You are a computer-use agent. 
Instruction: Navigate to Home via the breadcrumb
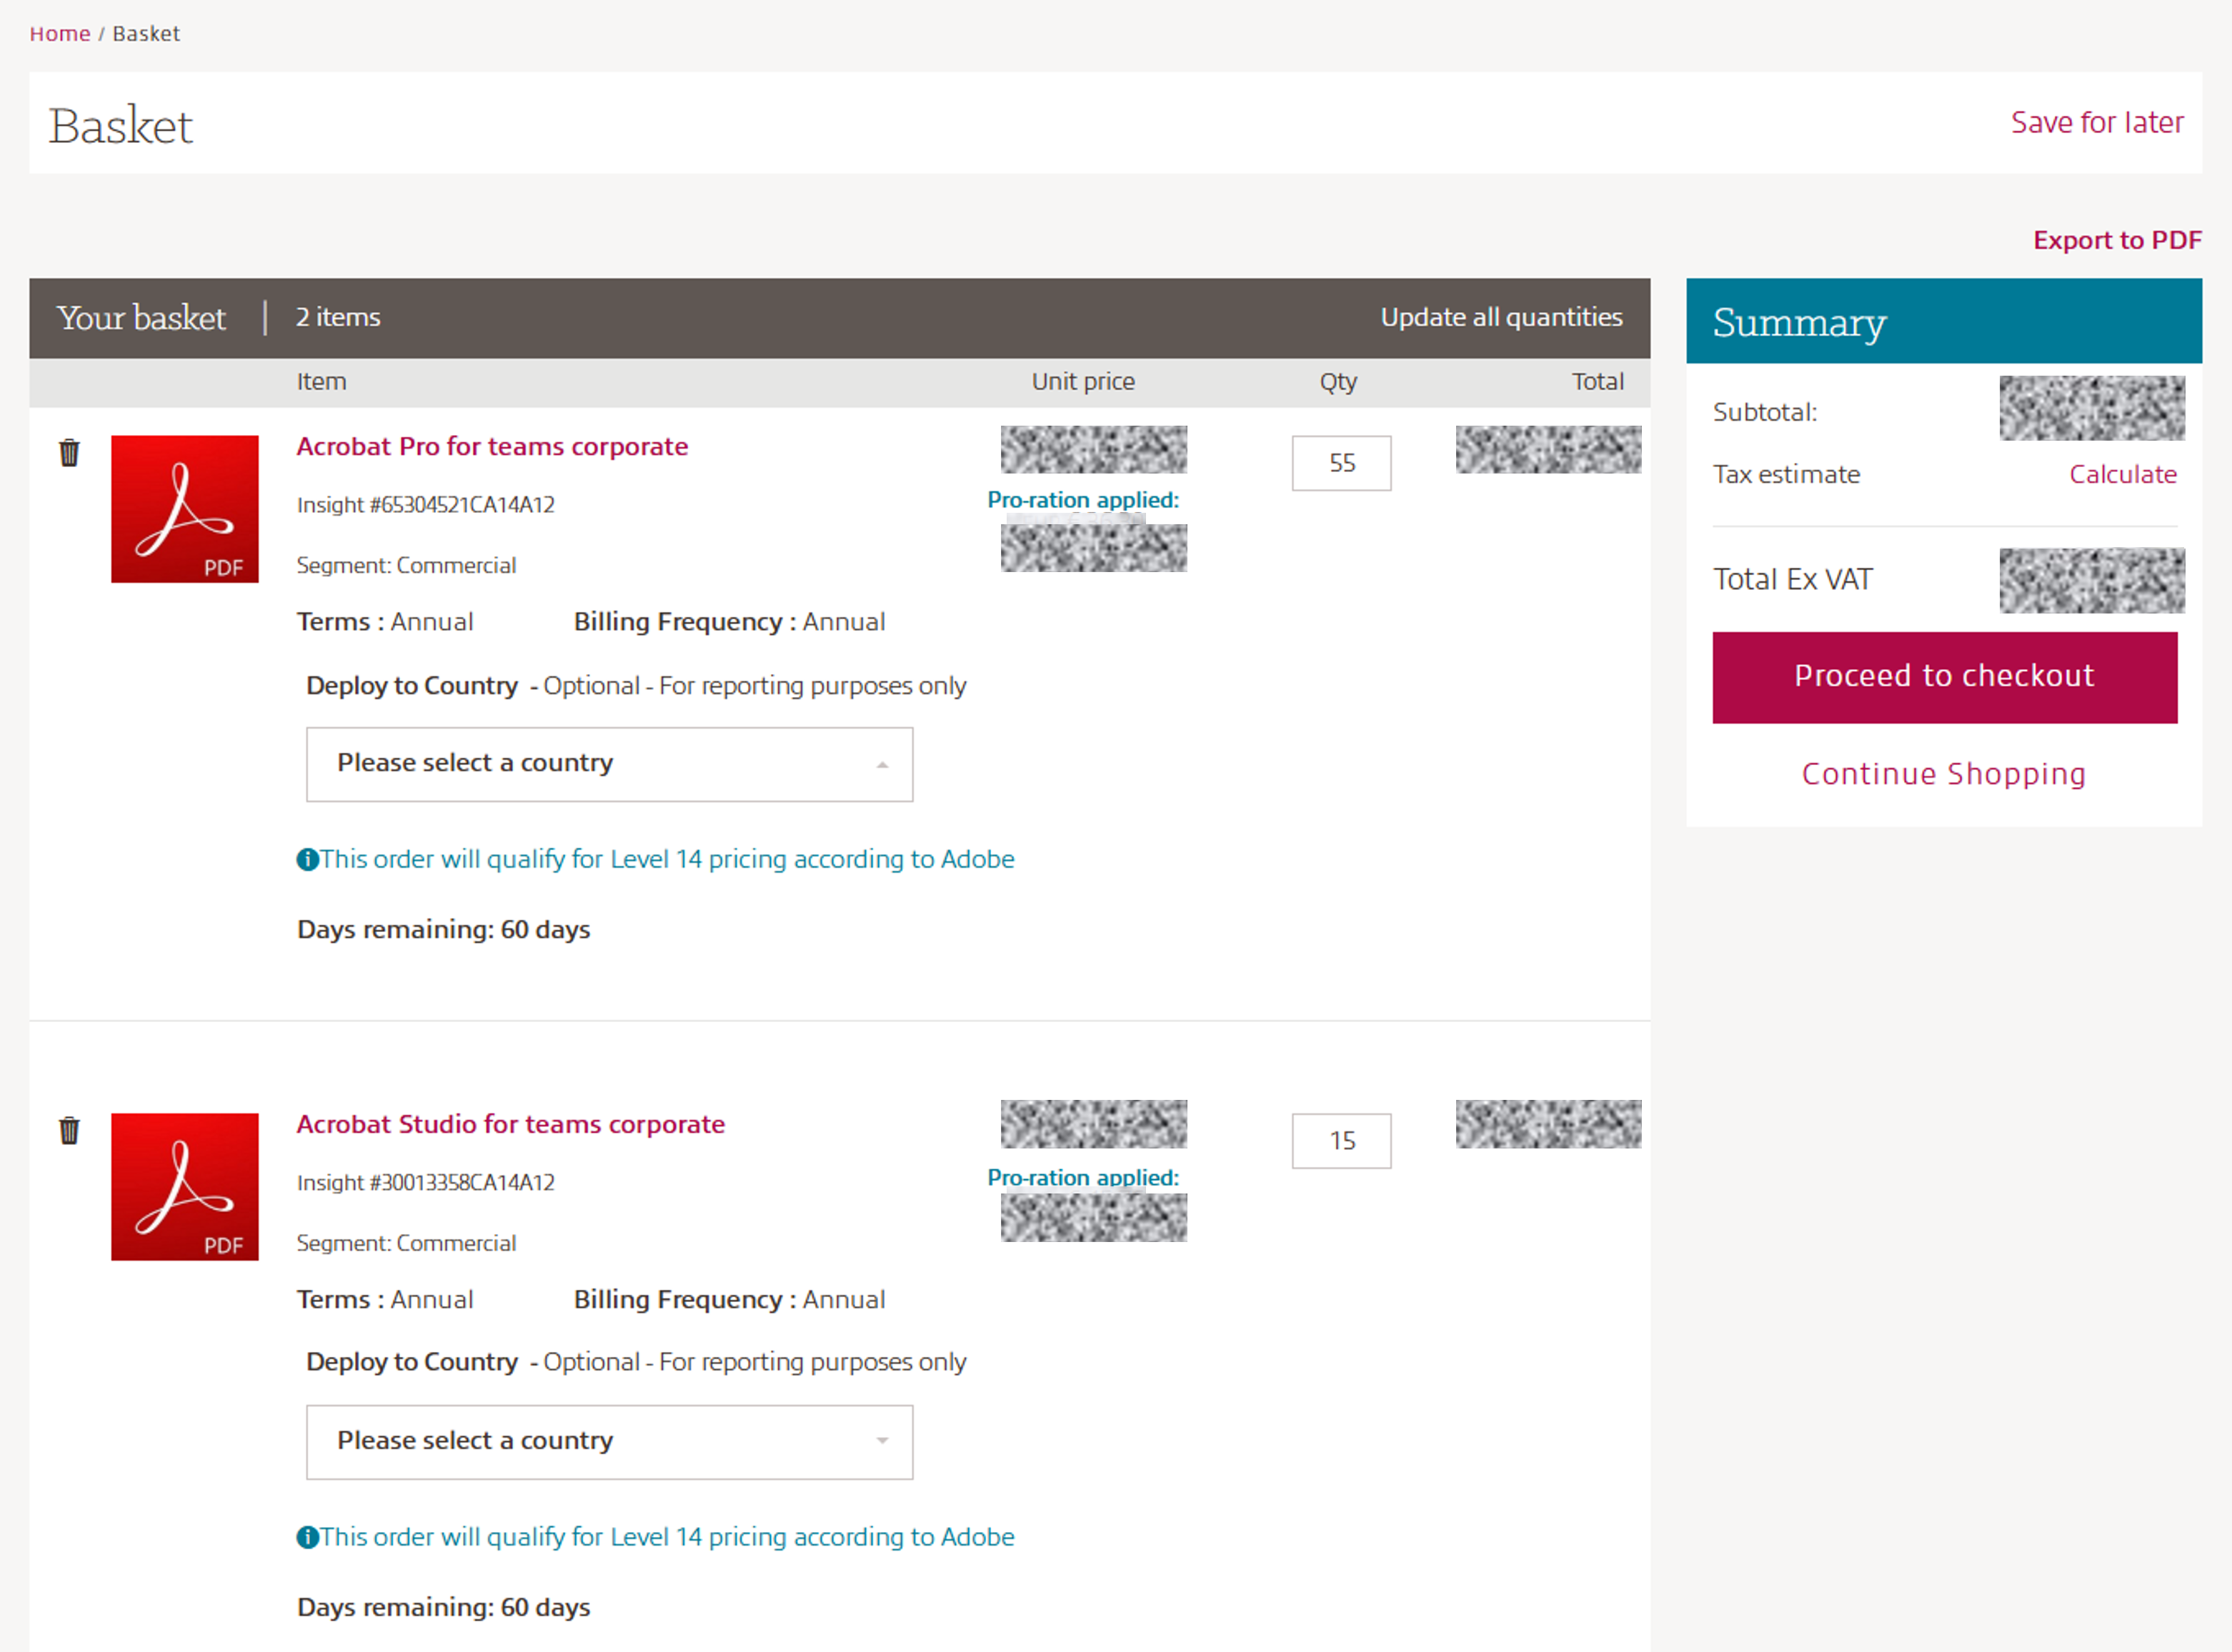60,33
